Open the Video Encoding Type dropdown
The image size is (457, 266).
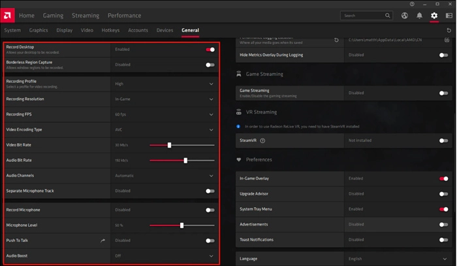click(x=211, y=129)
